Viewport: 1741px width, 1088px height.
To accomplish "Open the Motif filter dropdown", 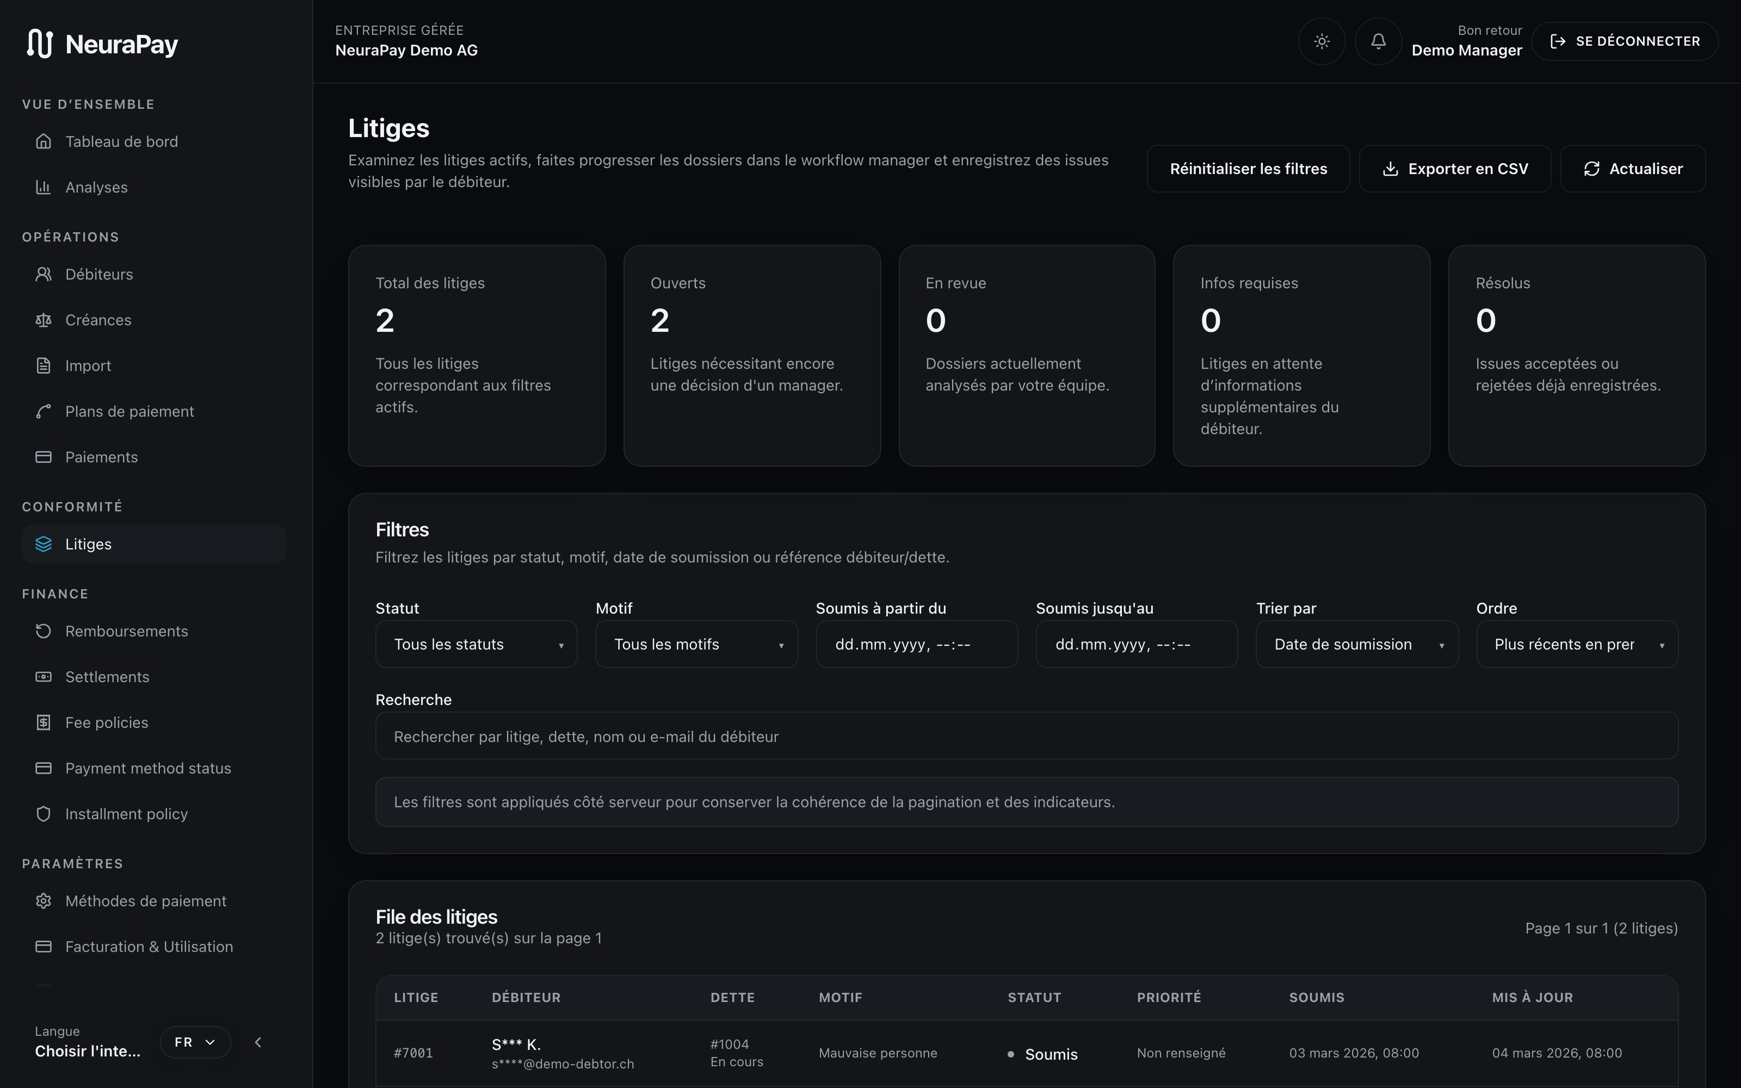I will click(696, 644).
